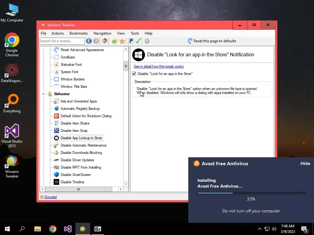
Task: Open the File menu
Action: 44,33
